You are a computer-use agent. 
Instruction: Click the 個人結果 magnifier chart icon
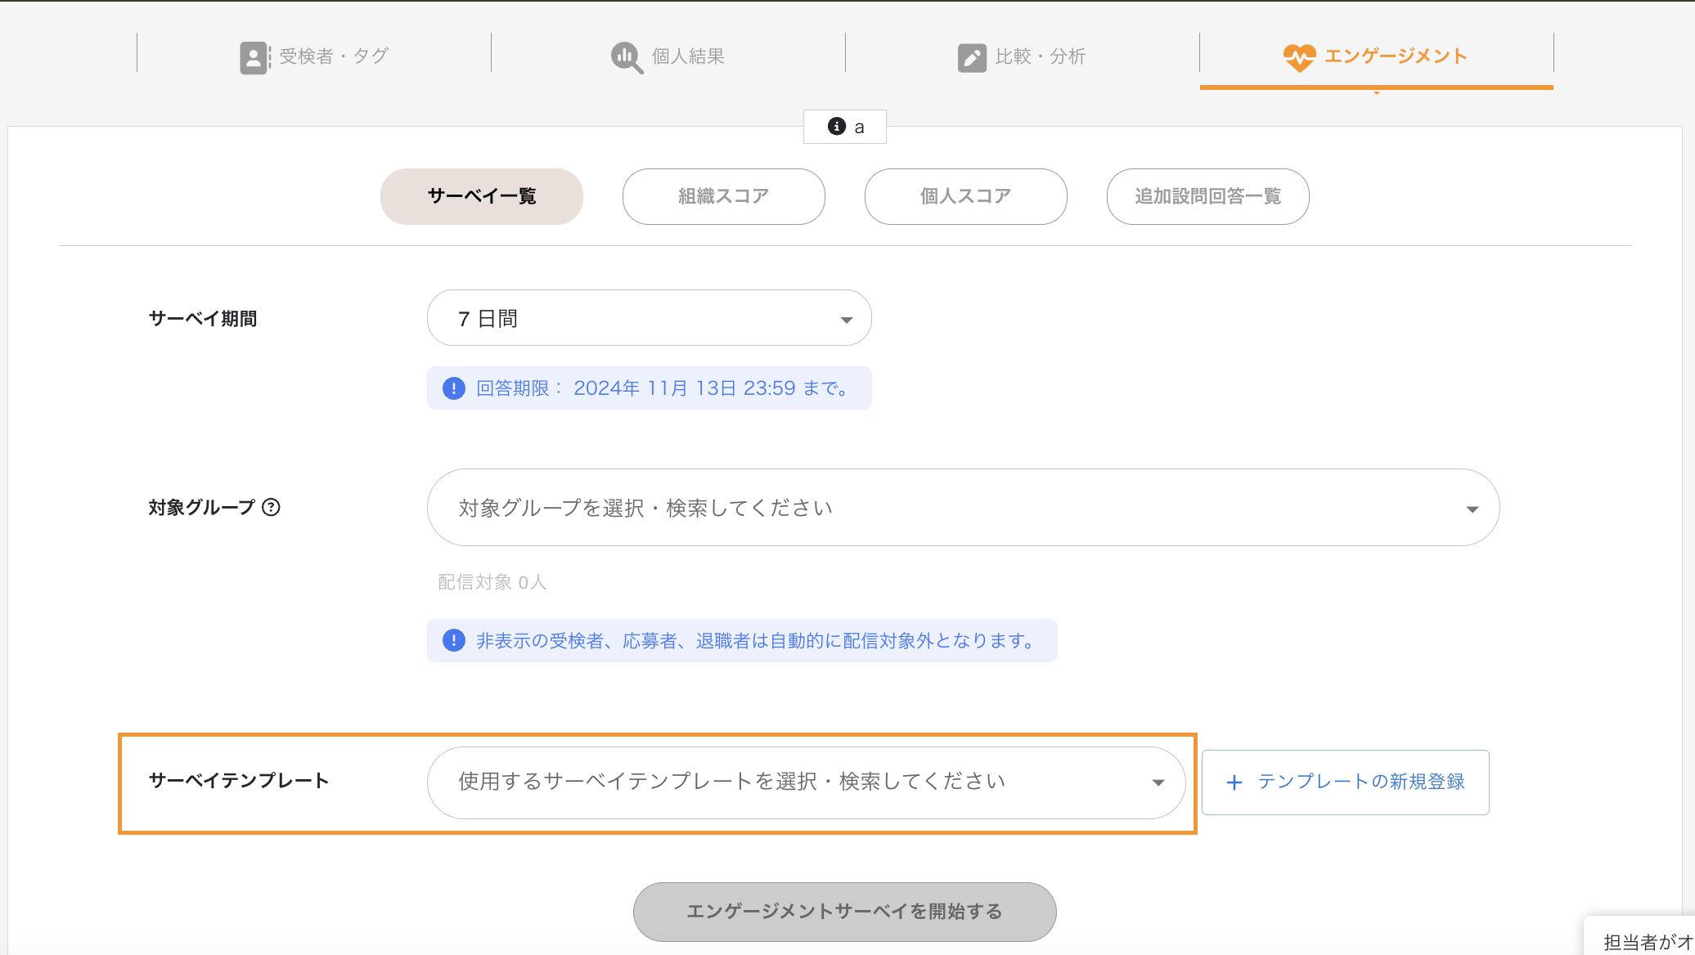click(627, 57)
